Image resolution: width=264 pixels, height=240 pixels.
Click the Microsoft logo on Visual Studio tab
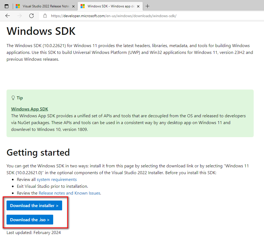18,6
